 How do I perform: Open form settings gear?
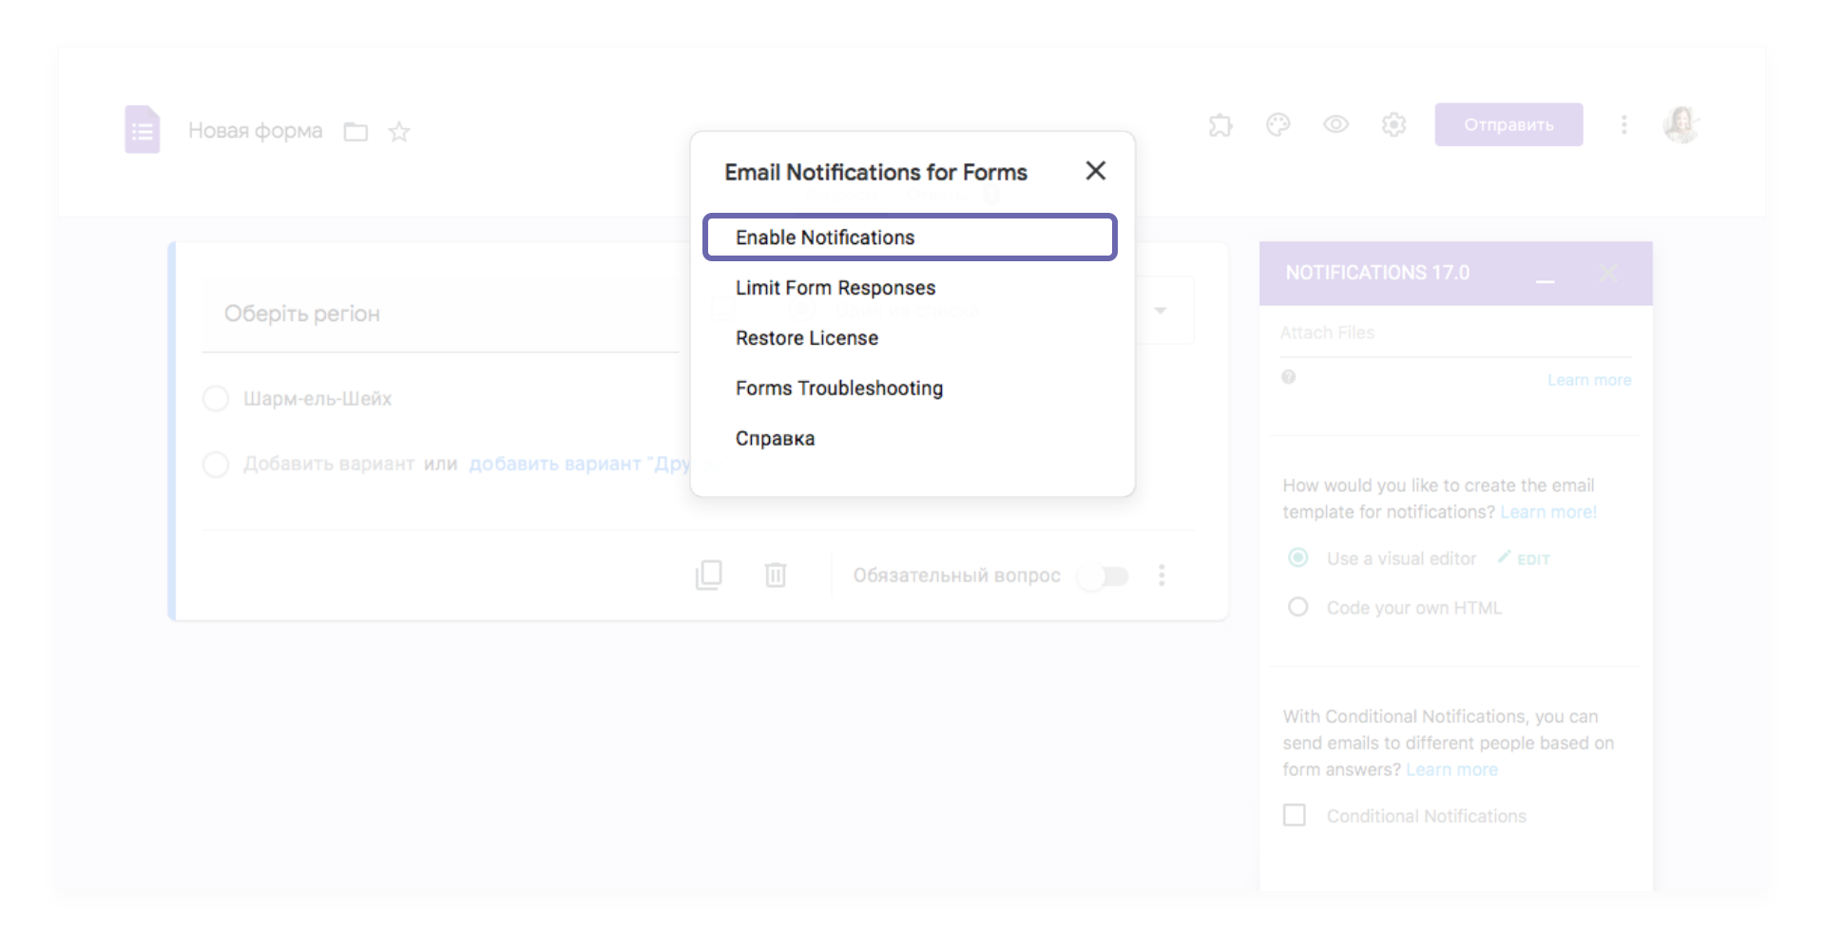[x=1393, y=124]
